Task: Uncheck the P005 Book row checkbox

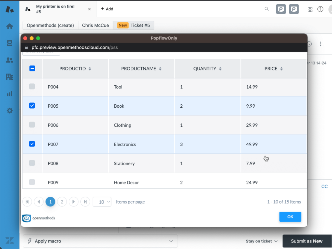Action: coord(32,106)
